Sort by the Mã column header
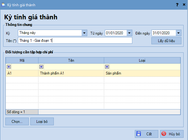Screen dimensions: 188x140 pyautogui.click(x=22, y=60)
